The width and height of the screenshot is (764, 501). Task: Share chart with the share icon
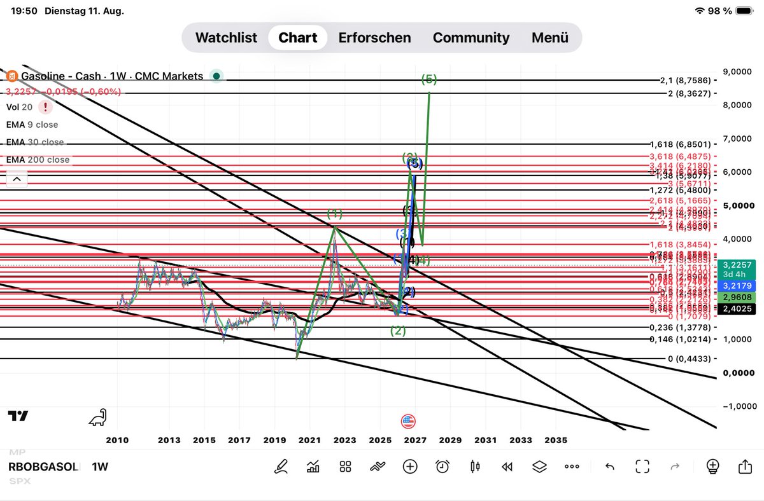[745, 466]
